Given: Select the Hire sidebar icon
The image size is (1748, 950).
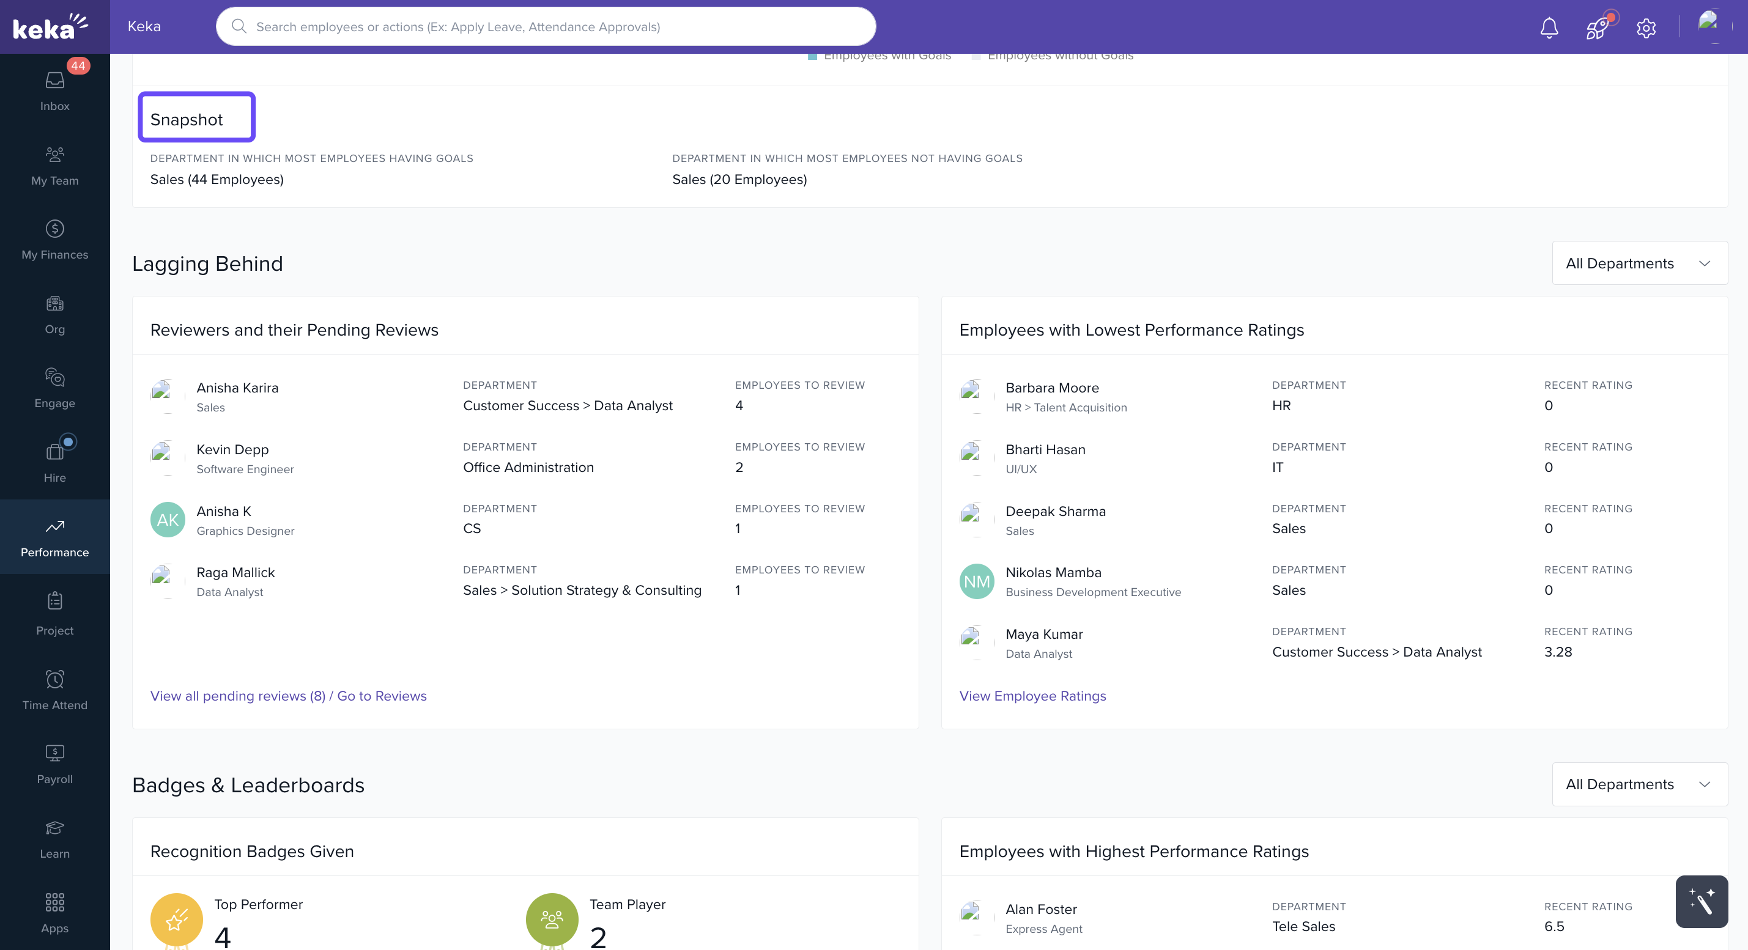Looking at the screenshot, I should coord(54,460).
